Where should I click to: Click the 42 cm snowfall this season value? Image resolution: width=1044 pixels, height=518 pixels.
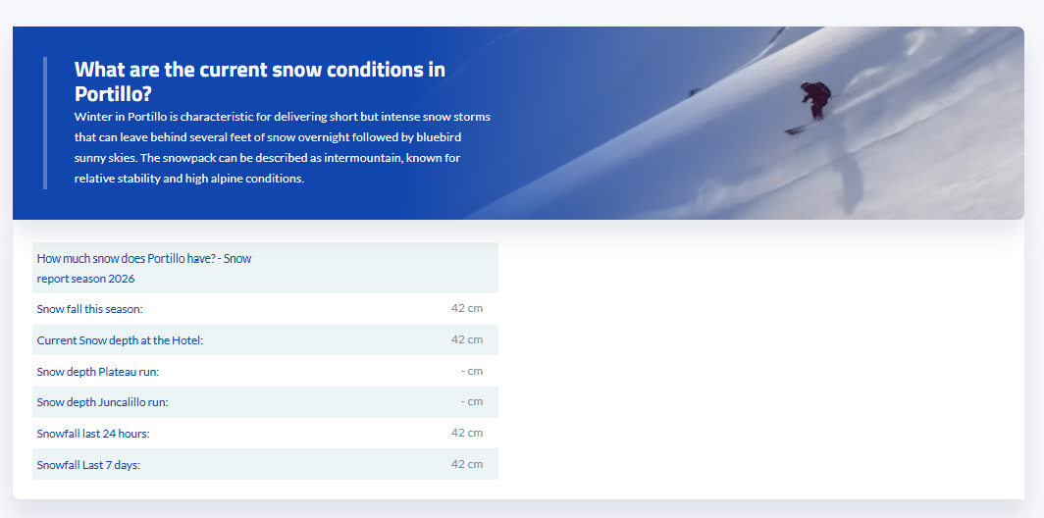click(x=467, y=308)
